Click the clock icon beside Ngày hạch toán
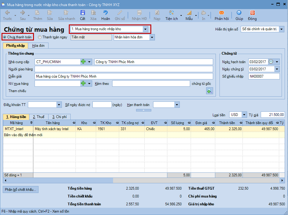288x215 pixels. 271,62
